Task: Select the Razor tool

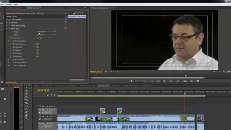Action: 26,103
